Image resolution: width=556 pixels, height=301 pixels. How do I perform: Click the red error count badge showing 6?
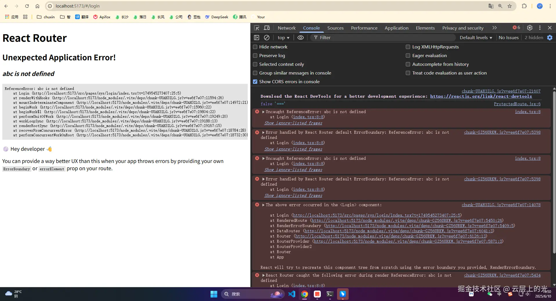516,28
